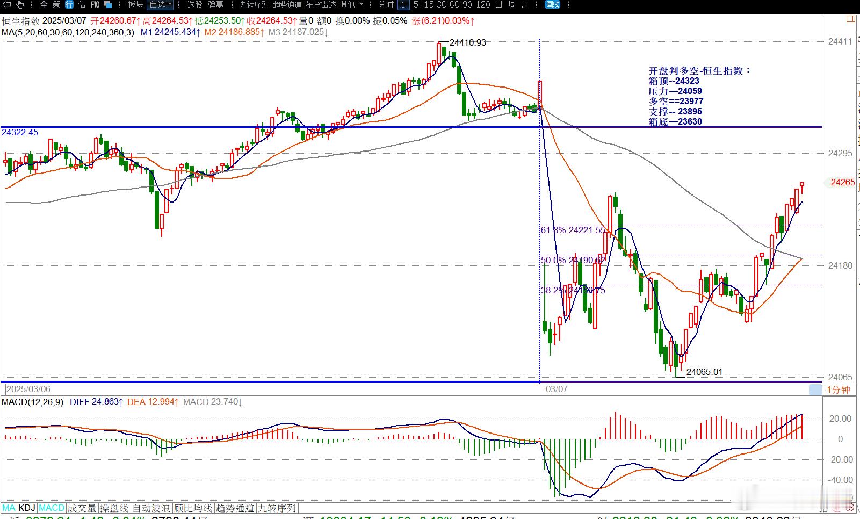Click the 压力—24059 annotation line
This screenshot has width=860, height=519.
tap(675, 91)
